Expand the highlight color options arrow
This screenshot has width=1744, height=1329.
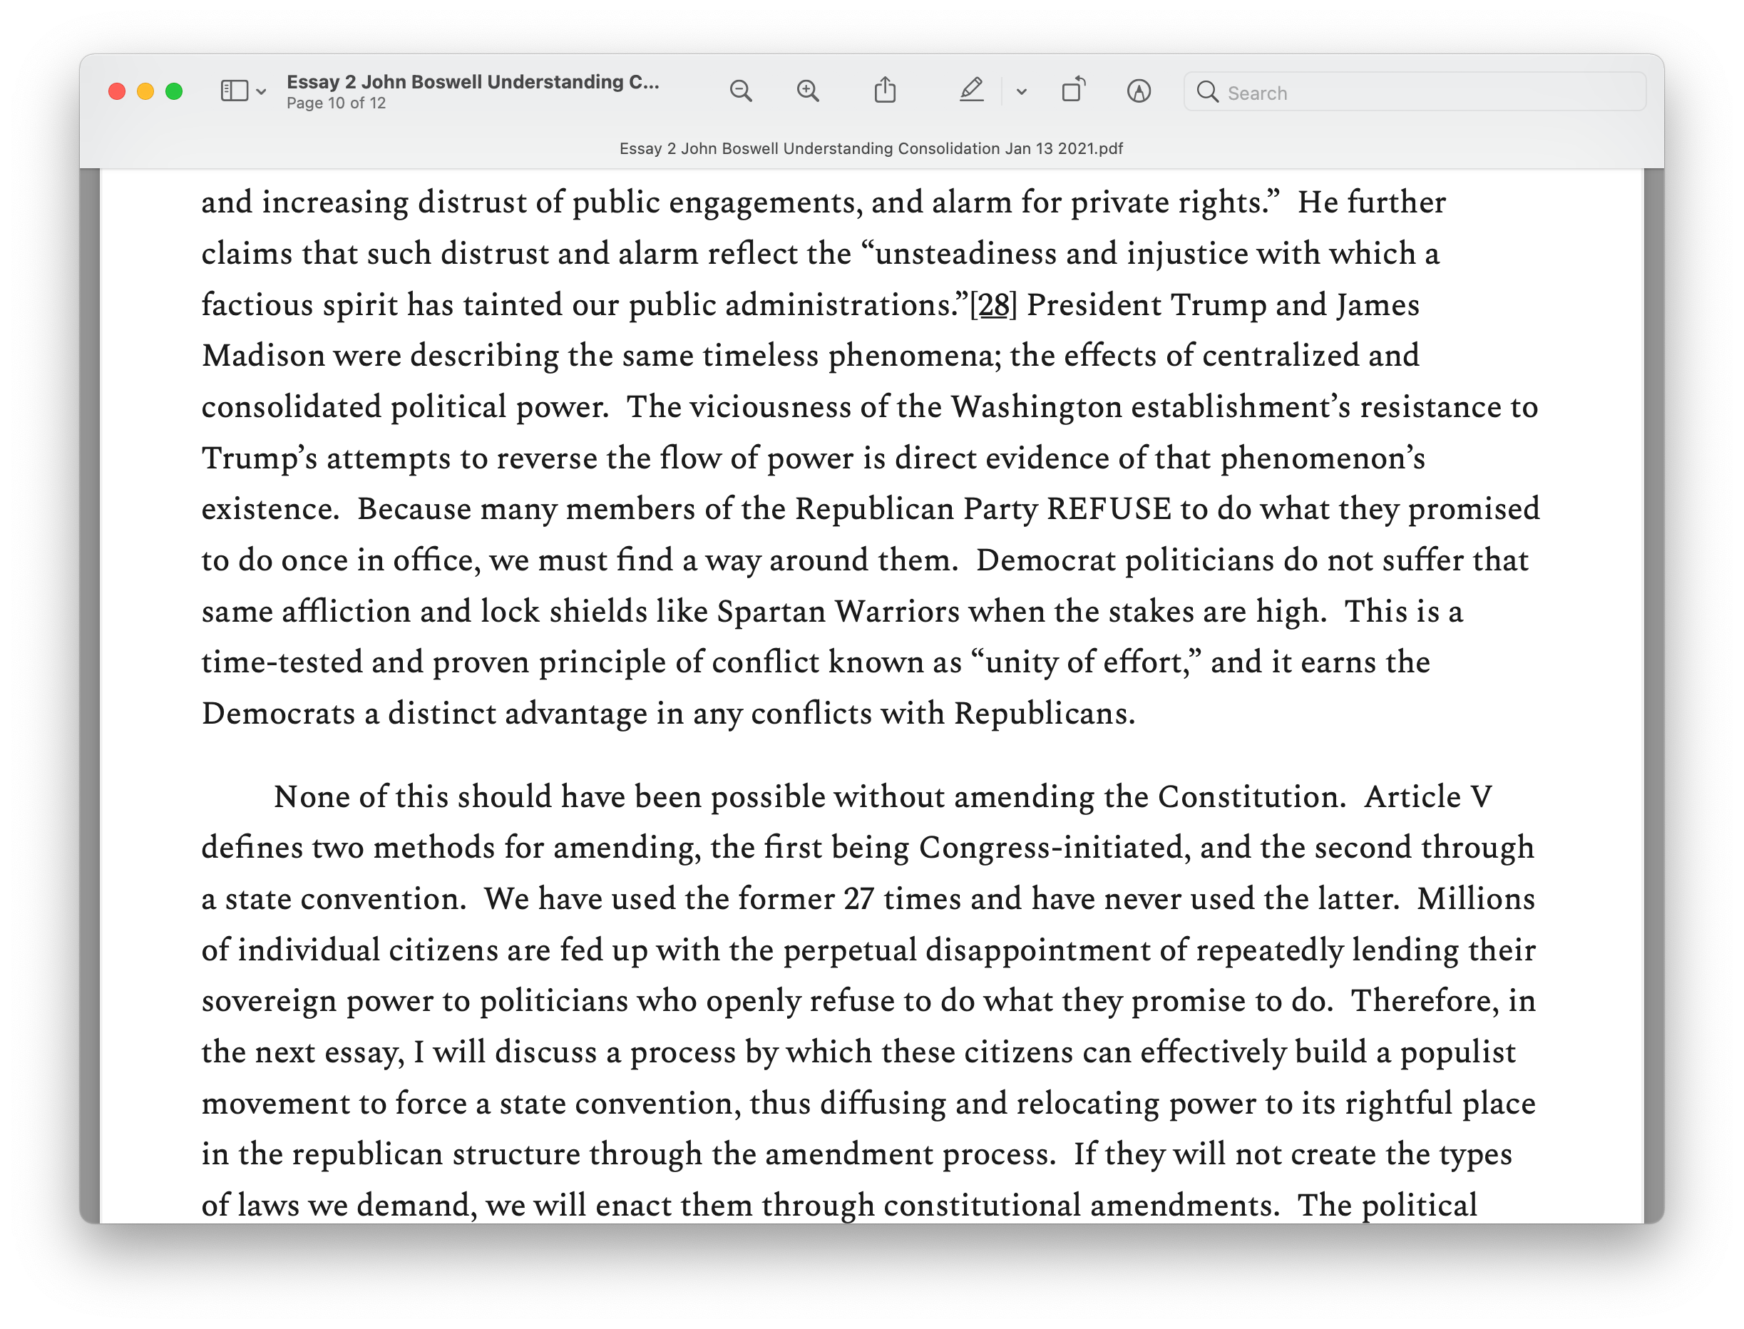tap(1021, 92)
